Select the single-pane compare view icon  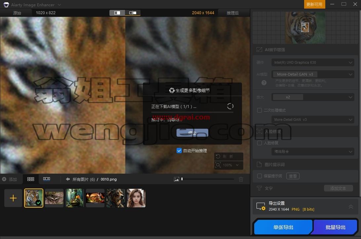pyautogui.click(x=117, y=13)
